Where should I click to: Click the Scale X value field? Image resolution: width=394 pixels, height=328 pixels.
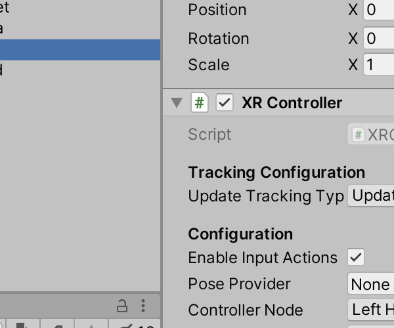[379, 64]
